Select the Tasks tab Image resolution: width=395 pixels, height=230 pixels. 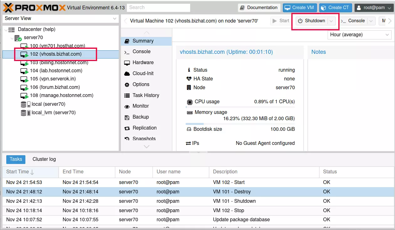tap(16, 159)
